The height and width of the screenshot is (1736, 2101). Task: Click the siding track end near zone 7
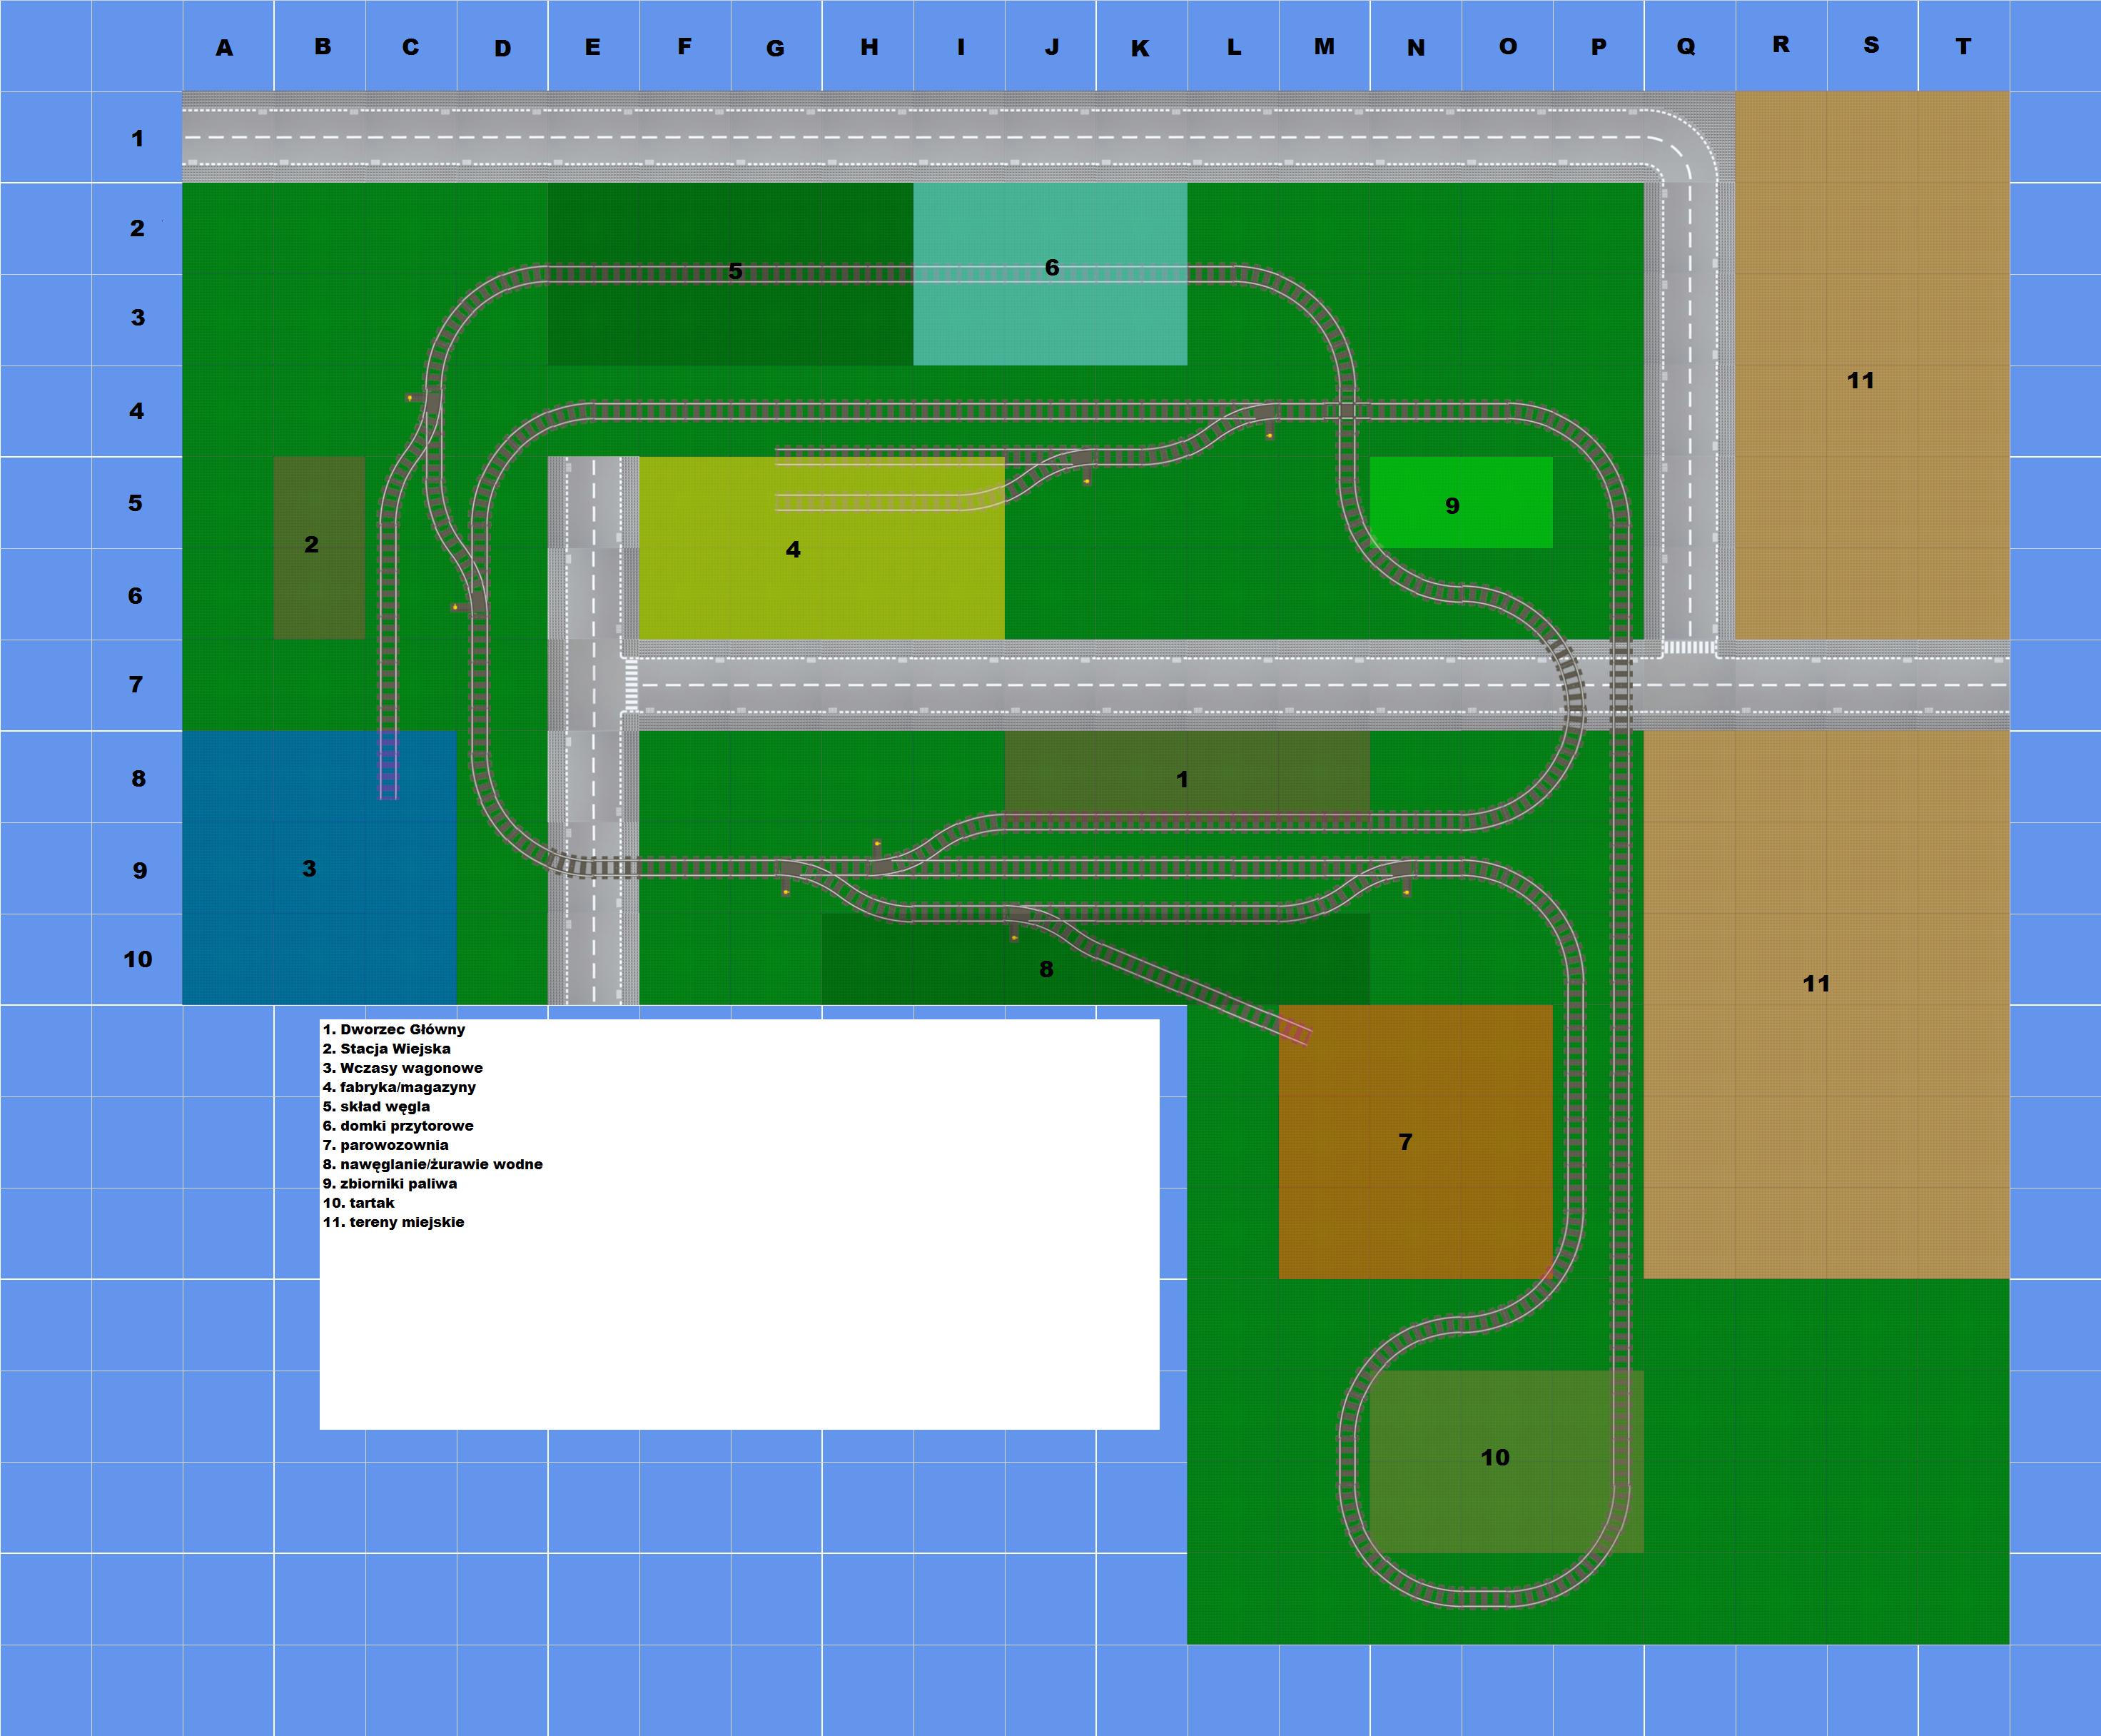(1297, 1031)
